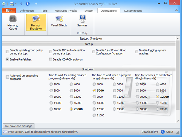Select 12000 for services end time
This screenshot has width=182, height=137.
tap(157, 97)
